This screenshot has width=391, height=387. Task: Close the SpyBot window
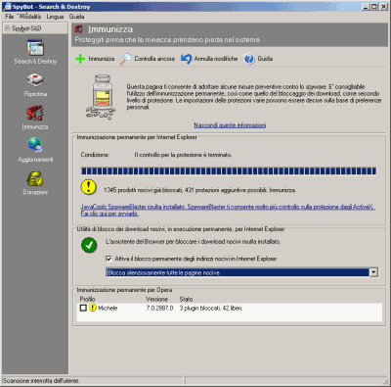383,7
